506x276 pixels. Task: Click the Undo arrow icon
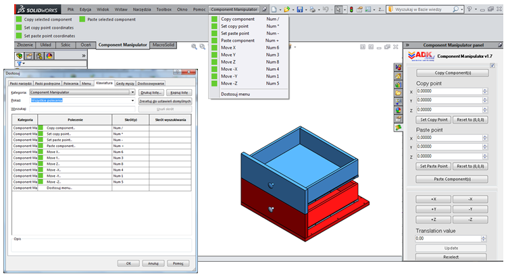pyautogui.click(x=326, y=9)
